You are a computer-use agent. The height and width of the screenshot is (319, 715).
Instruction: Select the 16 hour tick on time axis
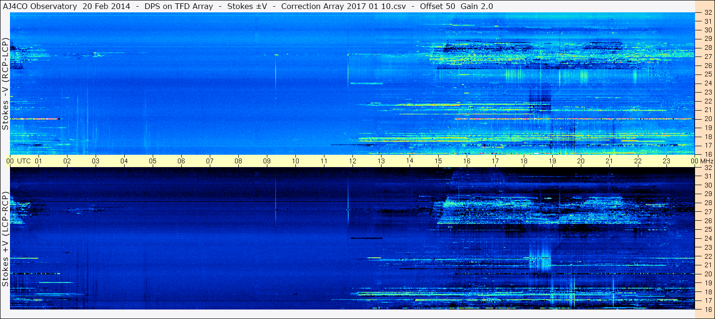tap(467, 161)
